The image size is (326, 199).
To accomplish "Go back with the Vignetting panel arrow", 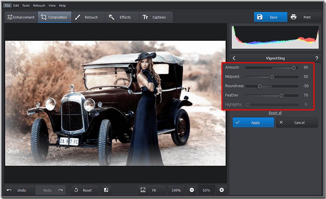I will click(234, 58).
